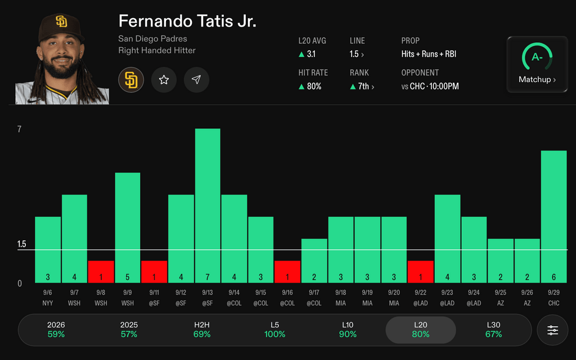This screenshot has width=576, height=360.
Task: Click the Fernando Tatis Jr. name heading
Action: [x=187, y=21]
